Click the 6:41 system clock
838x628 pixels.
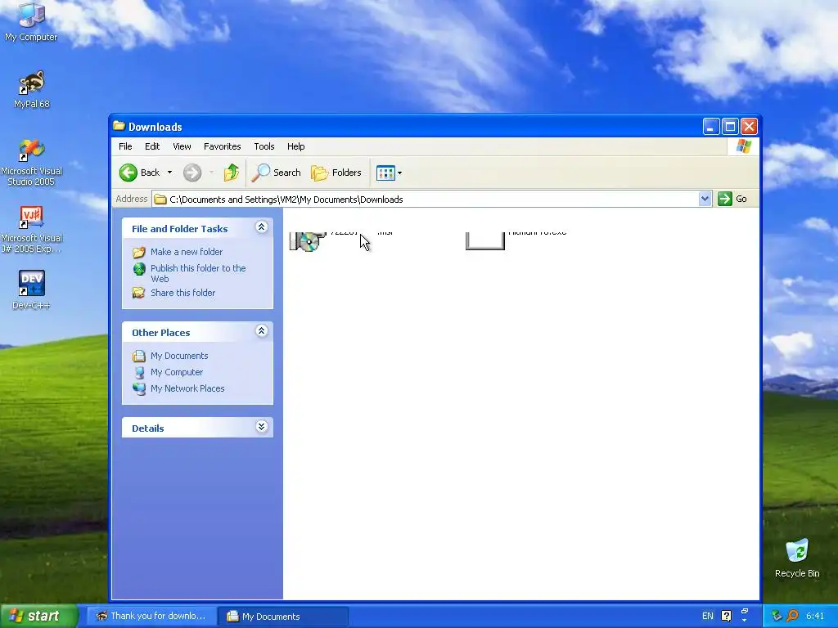pyautogui.click(x=815, y=617)
